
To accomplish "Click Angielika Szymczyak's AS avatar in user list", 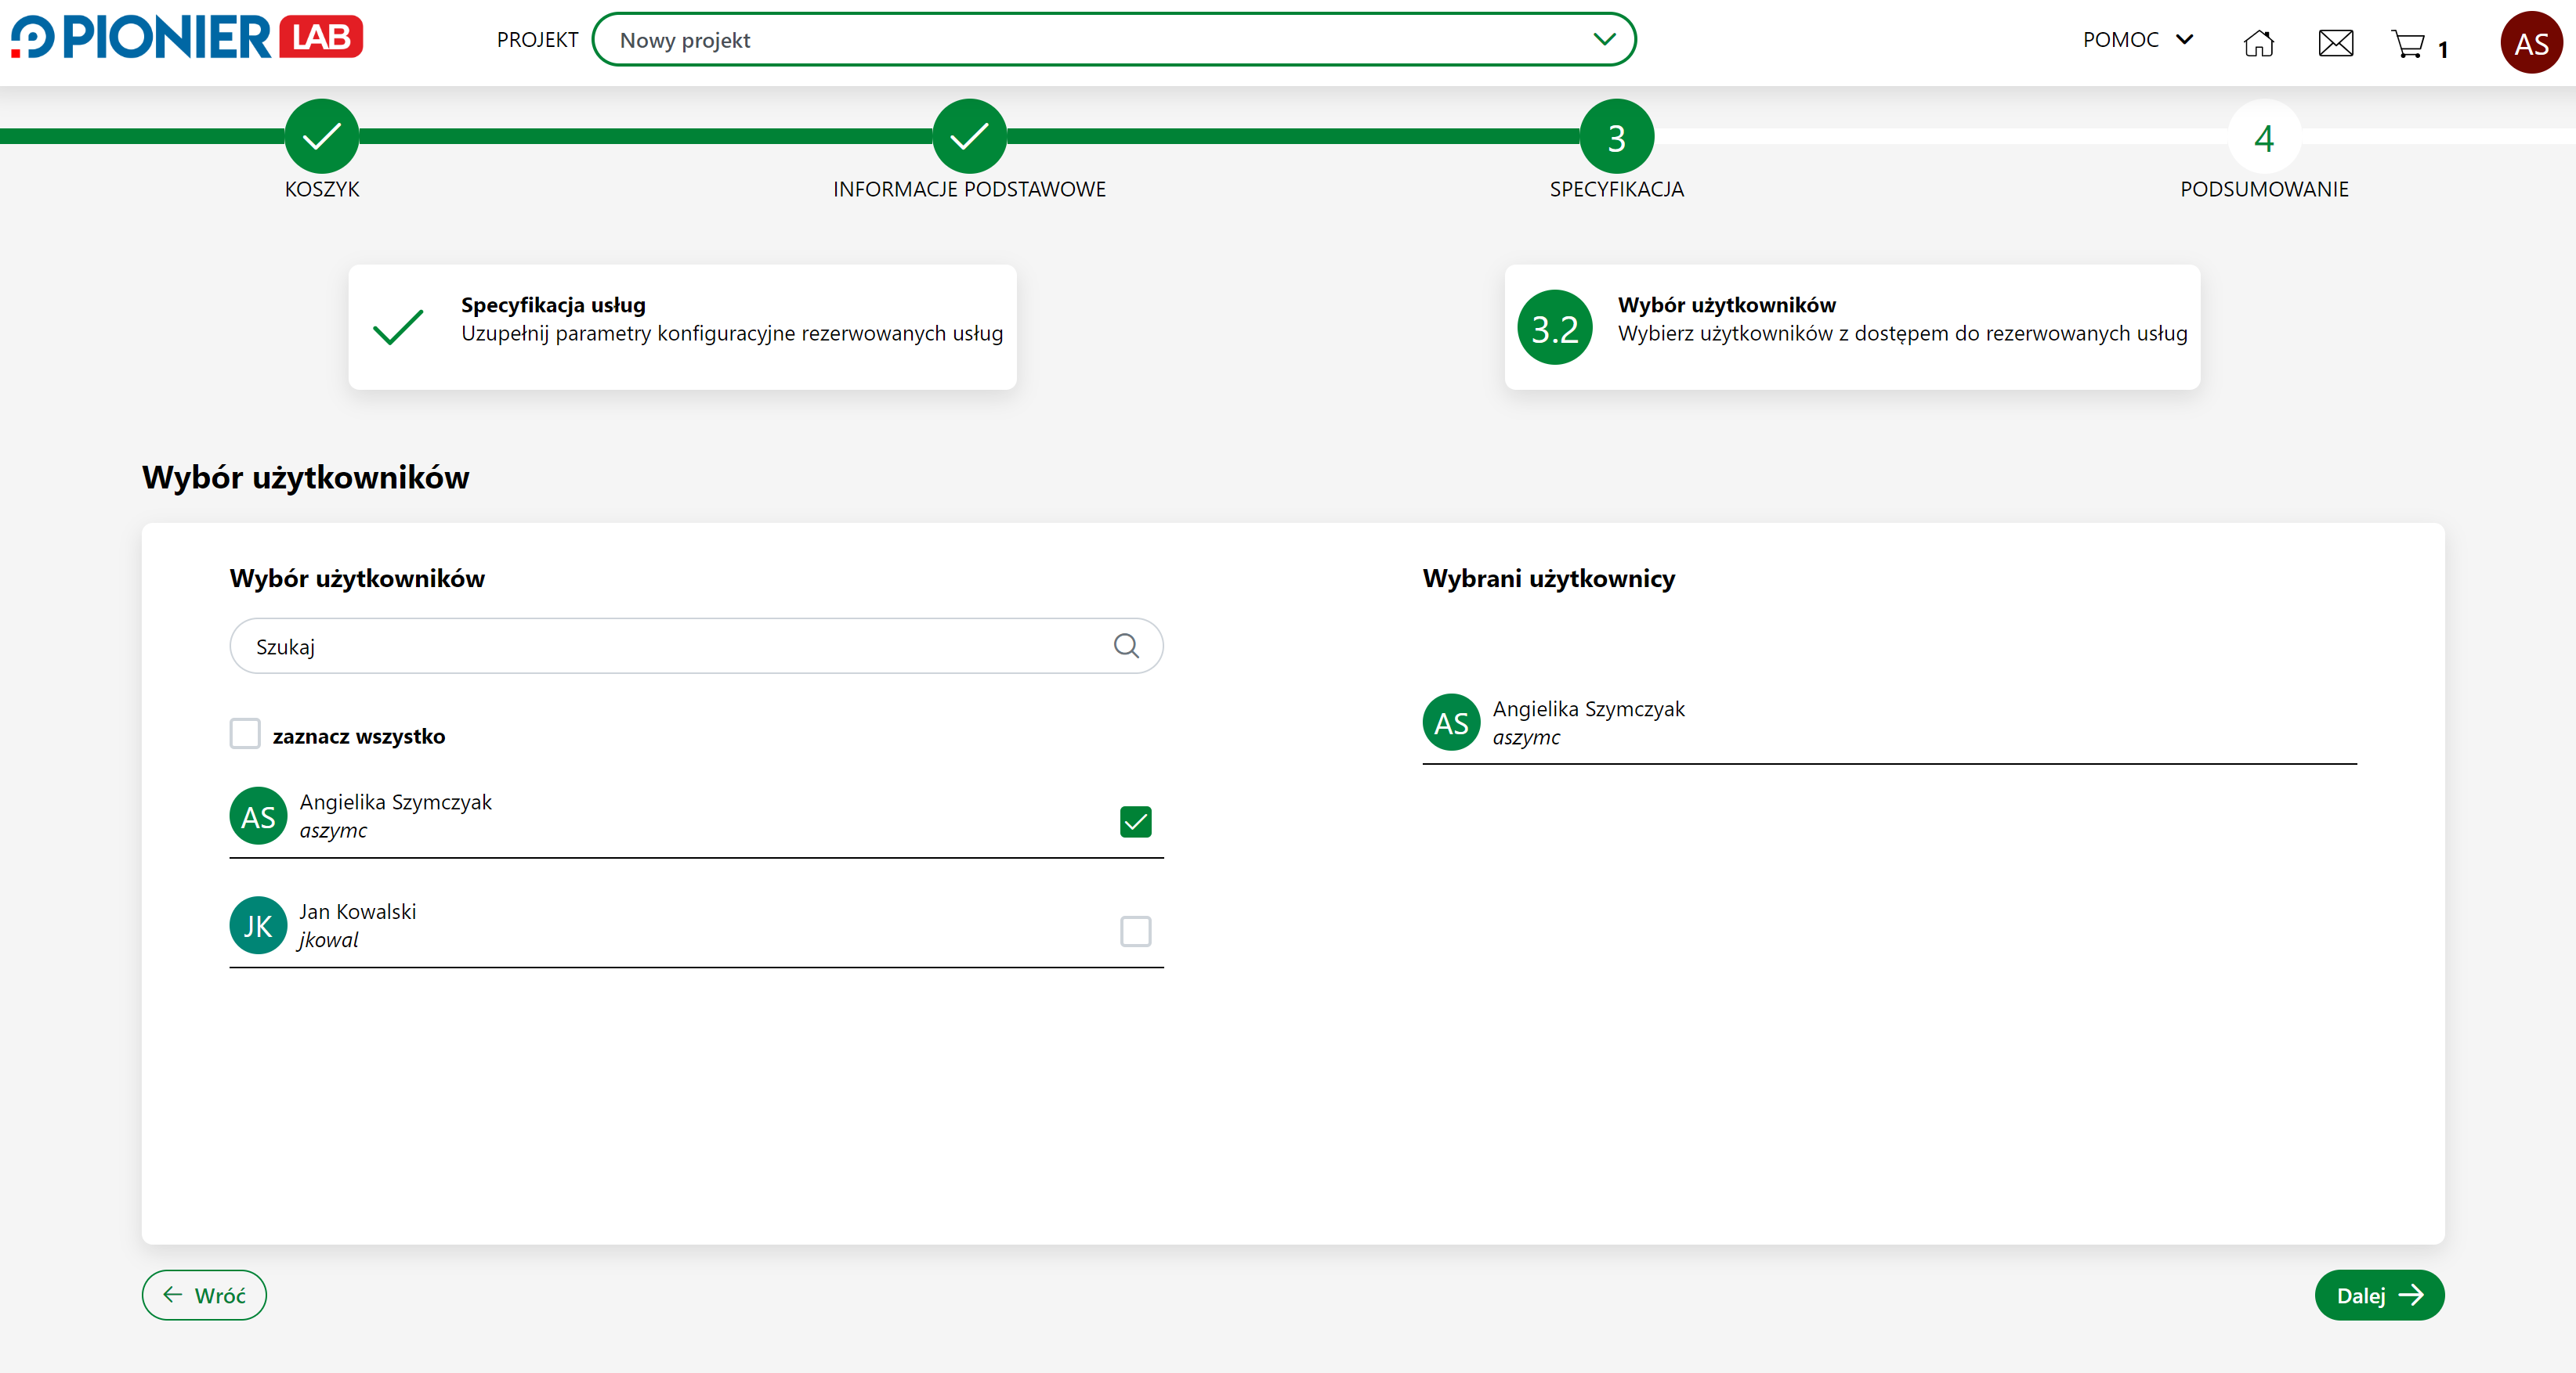I will pyautogui.click(x=258, y=816).
